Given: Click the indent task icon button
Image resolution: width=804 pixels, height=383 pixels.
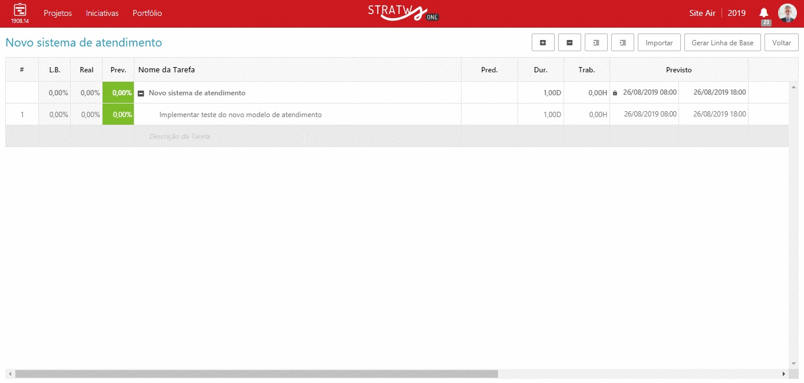Looking at the screenshot, I should pos(622,43).
